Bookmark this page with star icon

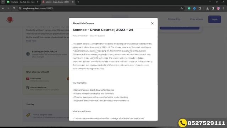click(182, 9)
